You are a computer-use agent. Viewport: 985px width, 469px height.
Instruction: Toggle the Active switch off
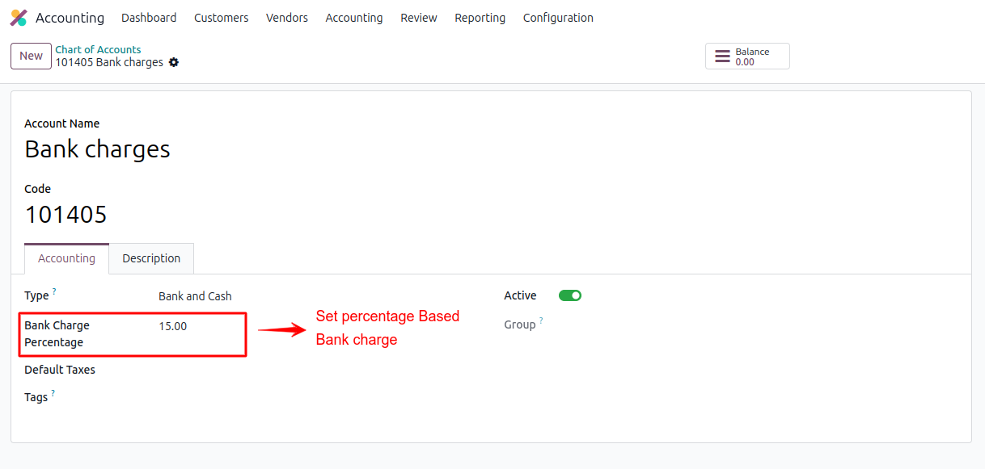click(570, 295)
